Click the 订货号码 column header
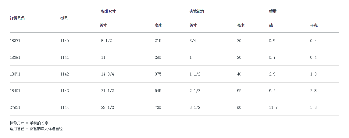This screenshot has height=138, width=349. coord(17,18)
